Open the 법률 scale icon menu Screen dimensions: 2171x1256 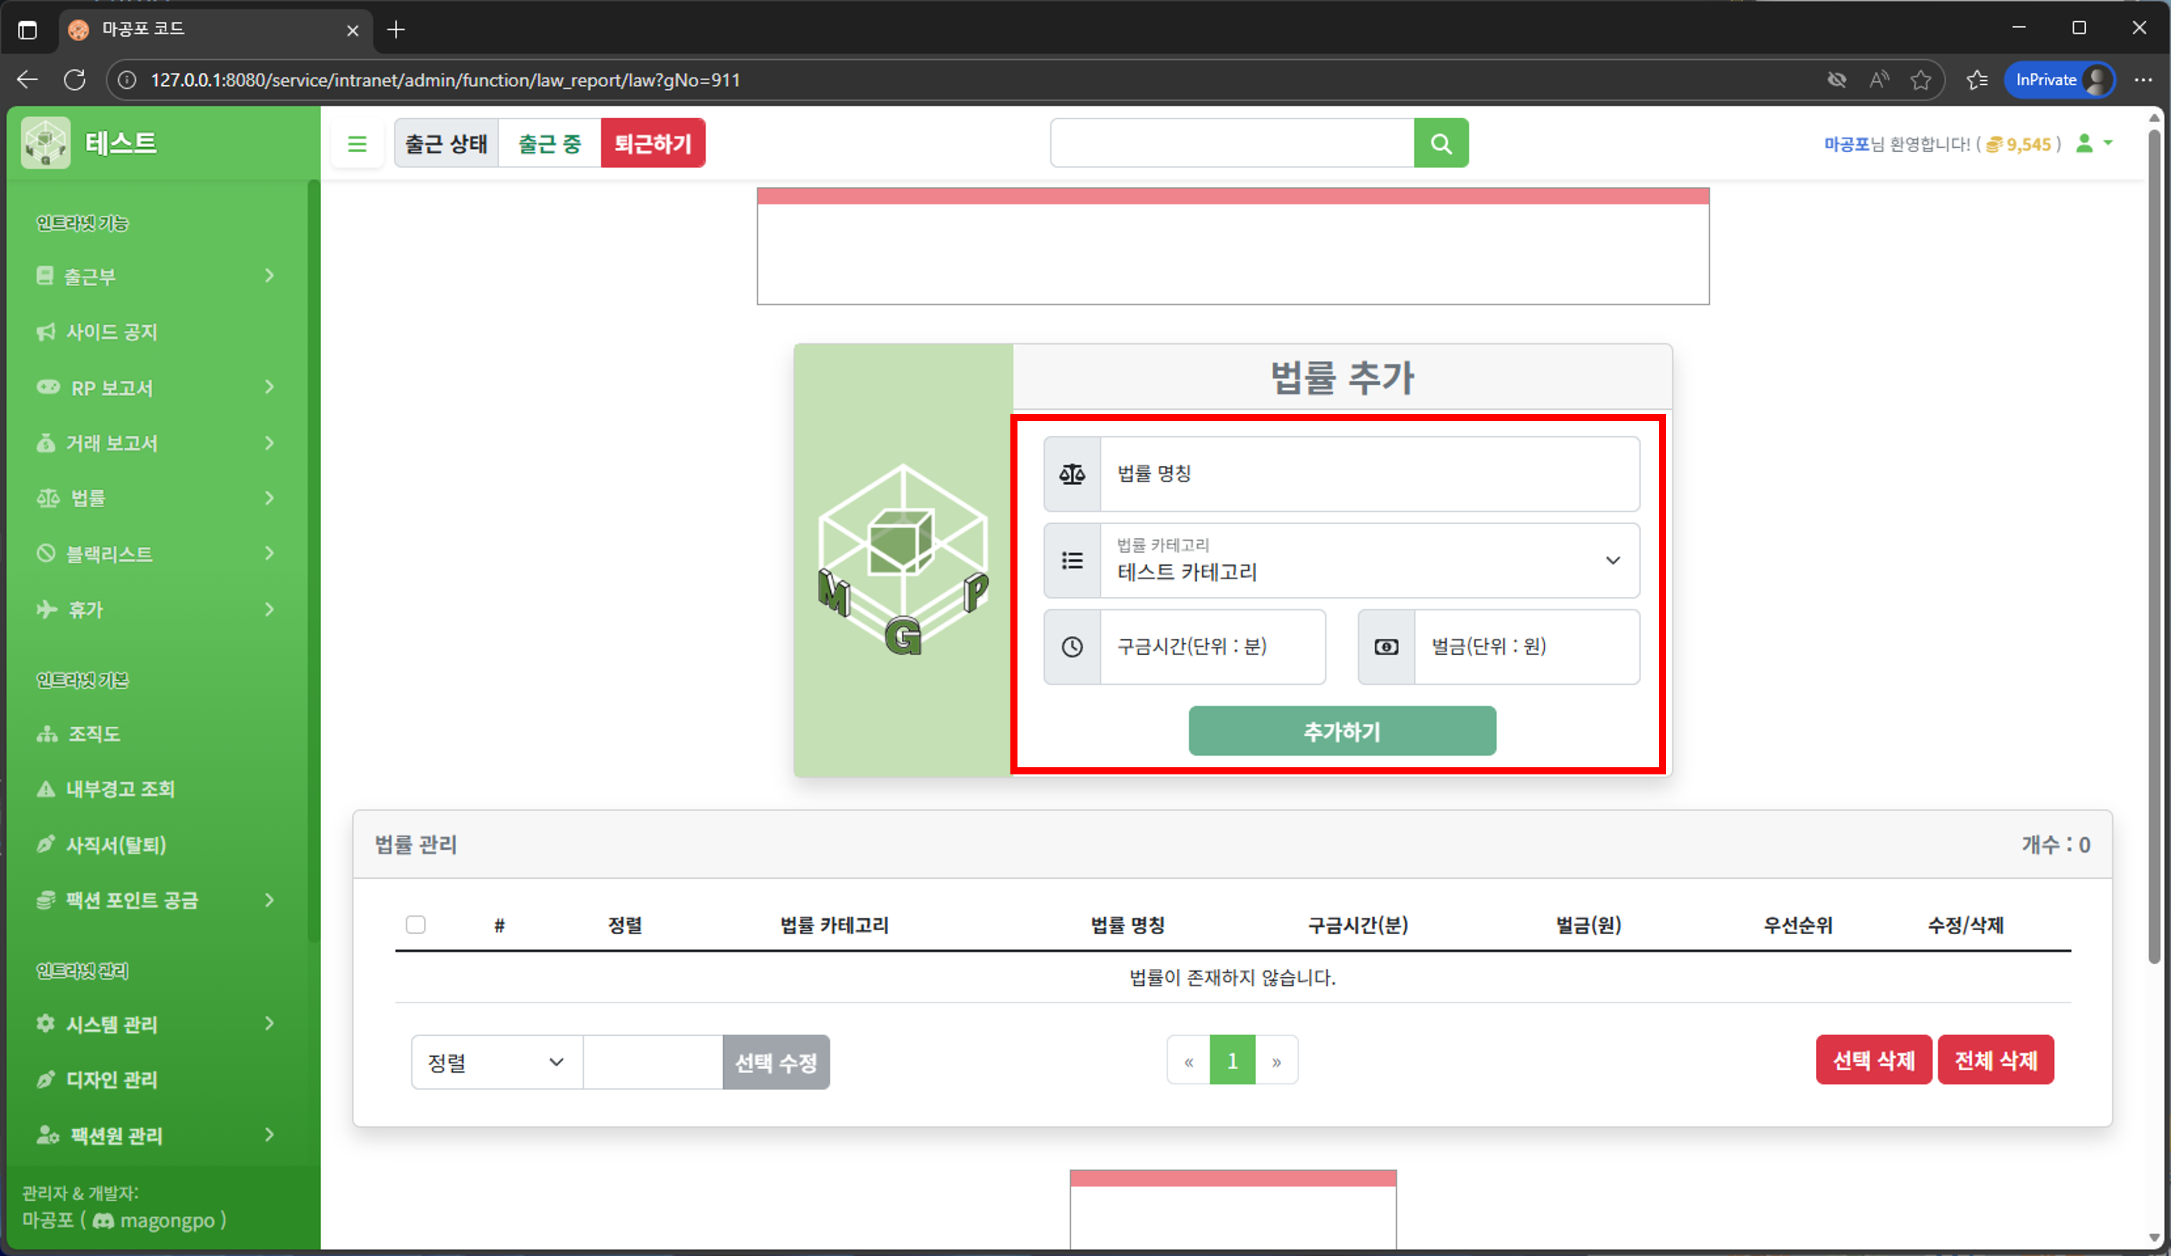click(x=48, y=498)
